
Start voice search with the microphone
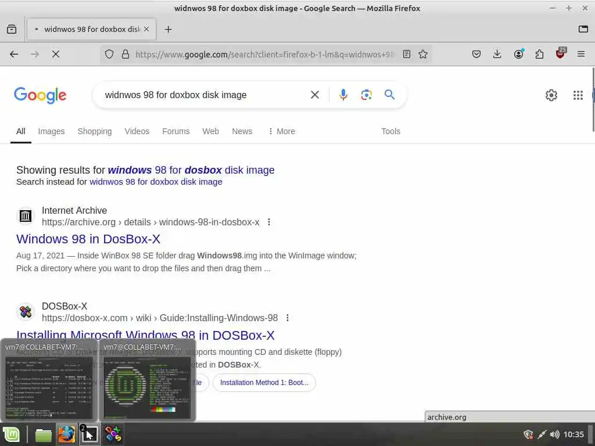[343, 95]
